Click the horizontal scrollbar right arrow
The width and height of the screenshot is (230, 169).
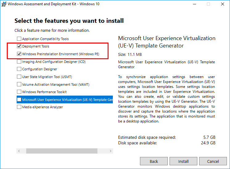tap(110, 151)
